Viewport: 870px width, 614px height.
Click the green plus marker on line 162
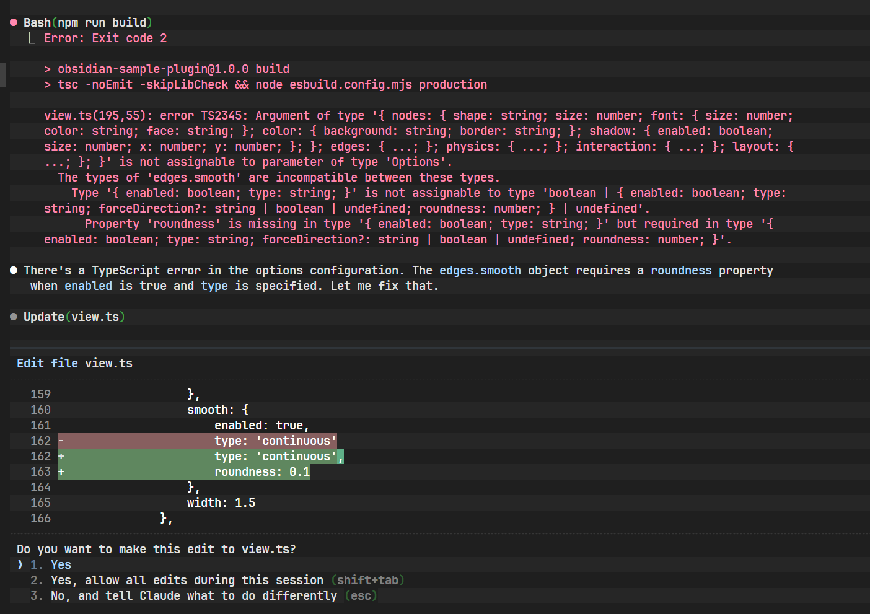pos(61,457)
